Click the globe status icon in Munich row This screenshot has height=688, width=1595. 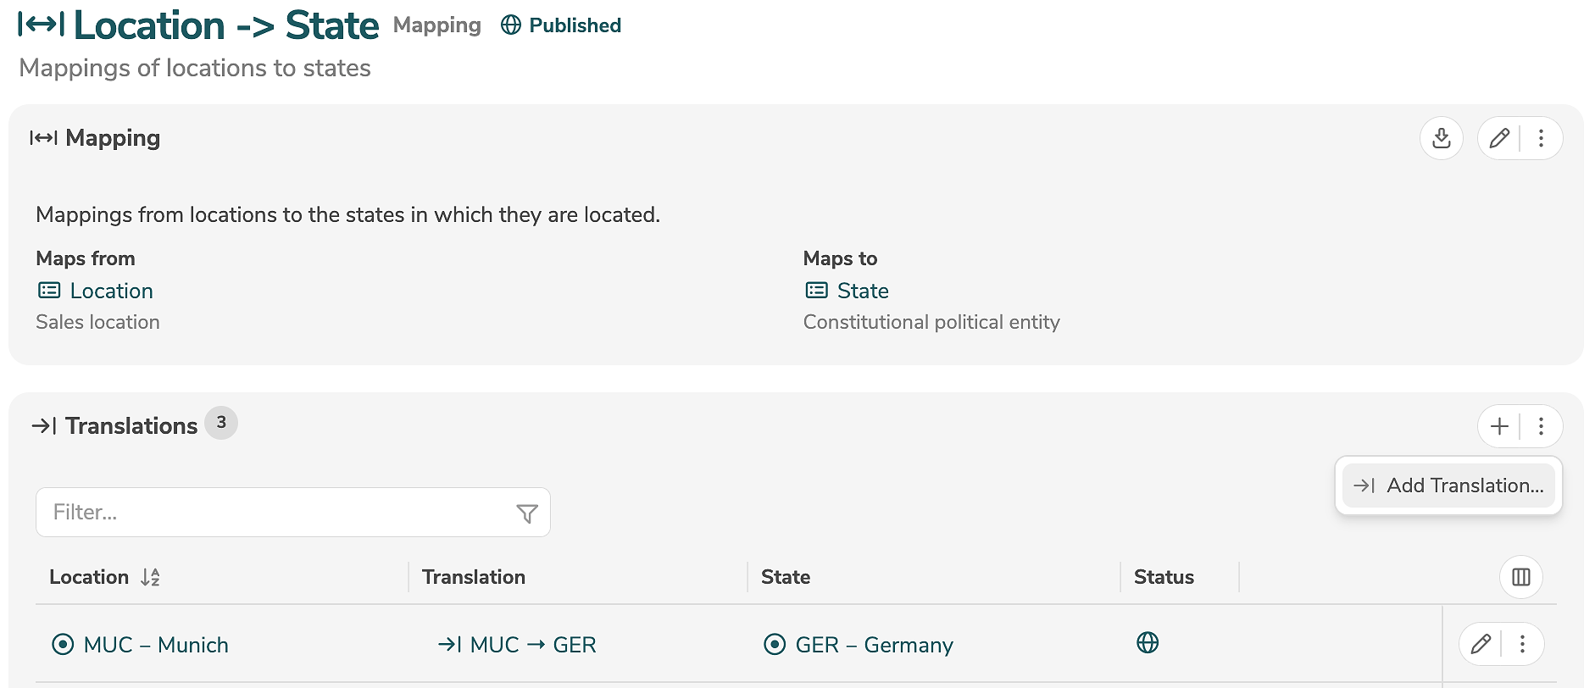point(1148,643)
